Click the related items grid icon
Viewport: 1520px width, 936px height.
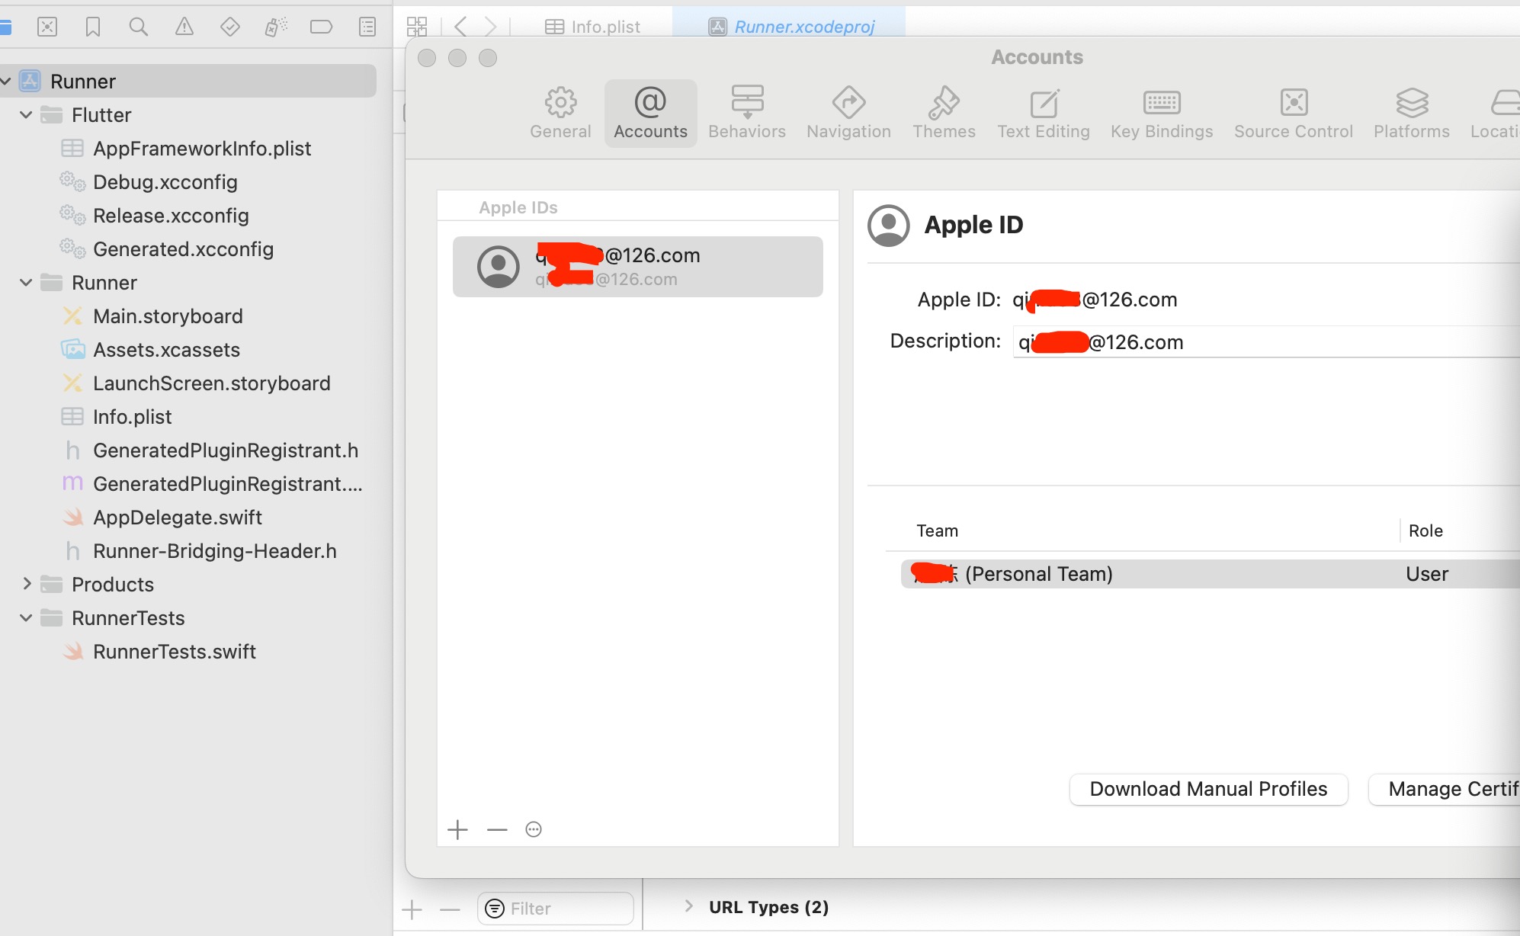pyautogui.click(x=417, y=27)
